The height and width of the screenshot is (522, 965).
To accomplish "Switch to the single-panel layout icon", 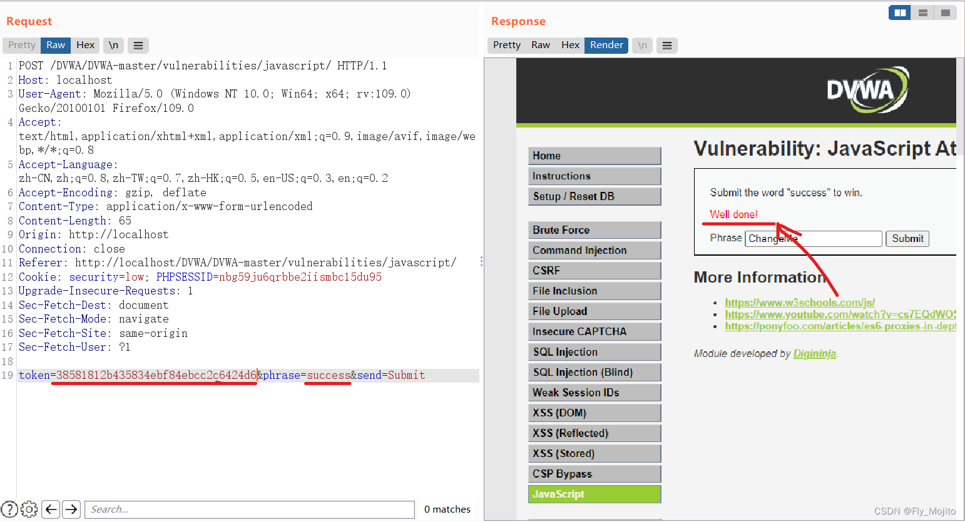I will pyautogui.click(x=945, y=13).
